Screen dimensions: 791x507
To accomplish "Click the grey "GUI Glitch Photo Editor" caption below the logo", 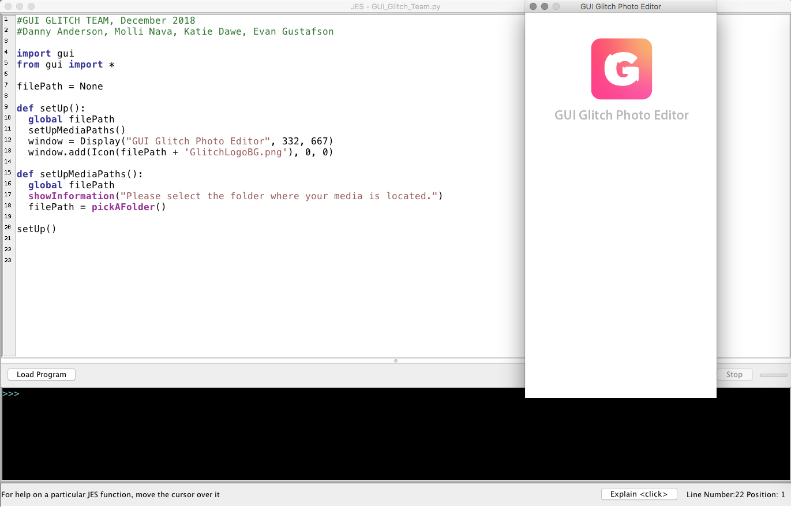I will 621,115.
